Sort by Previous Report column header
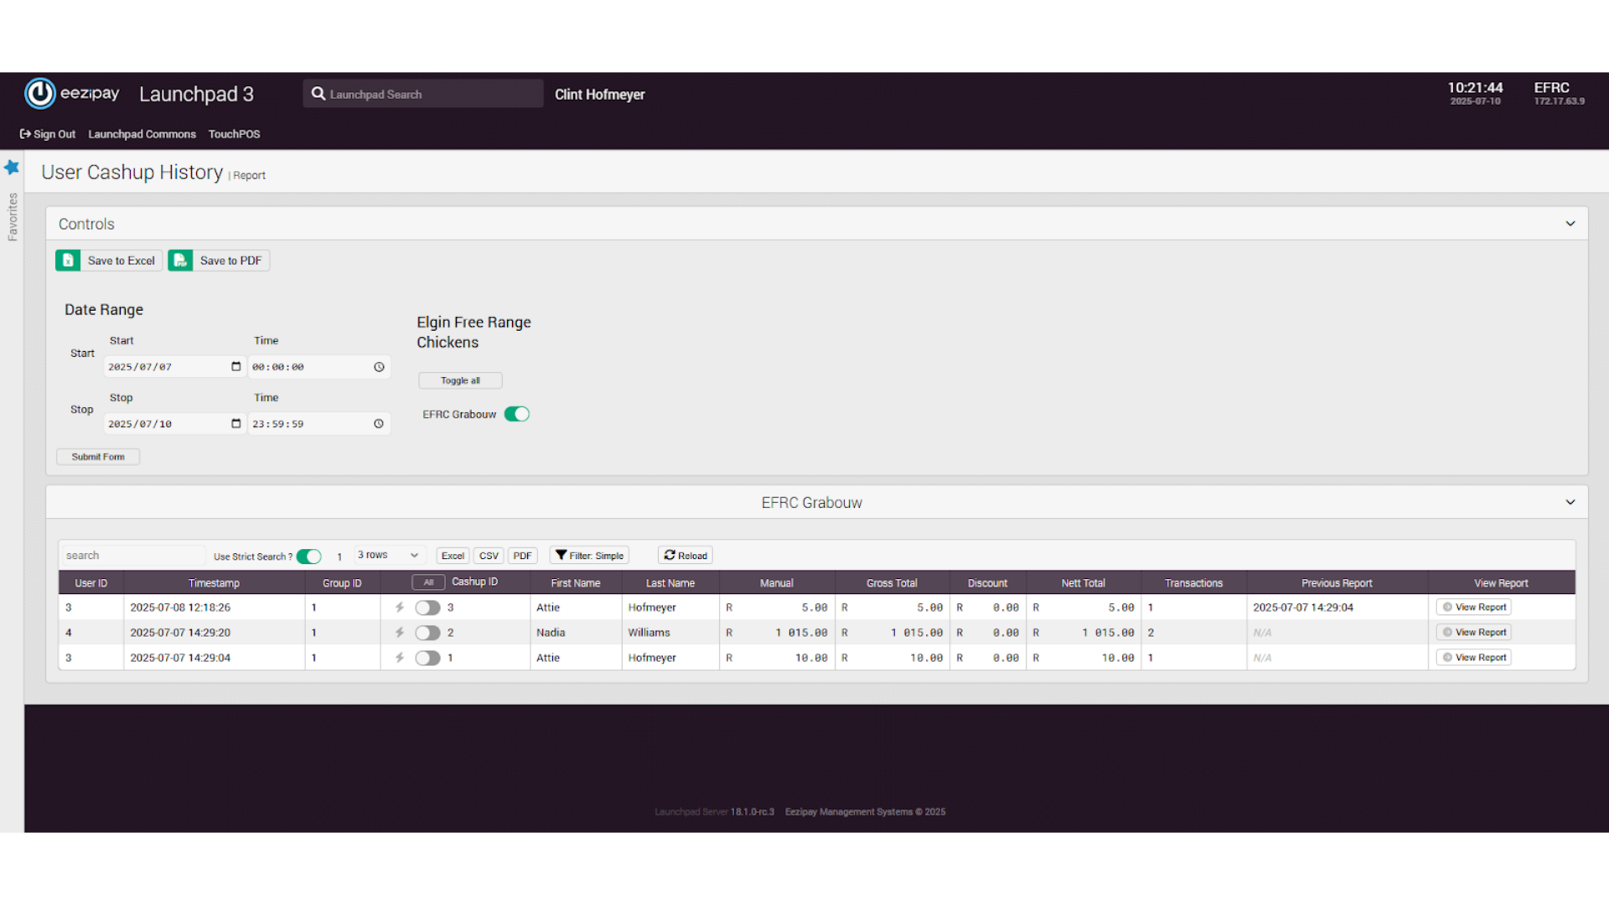Viewport: 1609px width, 905px height. (x=1337, y=583)
